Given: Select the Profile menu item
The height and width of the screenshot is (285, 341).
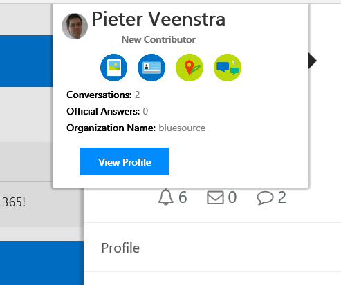Looking at the screenshot, I should pyautogui.click(x=120, y=248).
